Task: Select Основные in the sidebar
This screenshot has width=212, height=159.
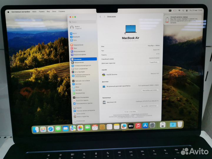Action: tap(84, 59)
